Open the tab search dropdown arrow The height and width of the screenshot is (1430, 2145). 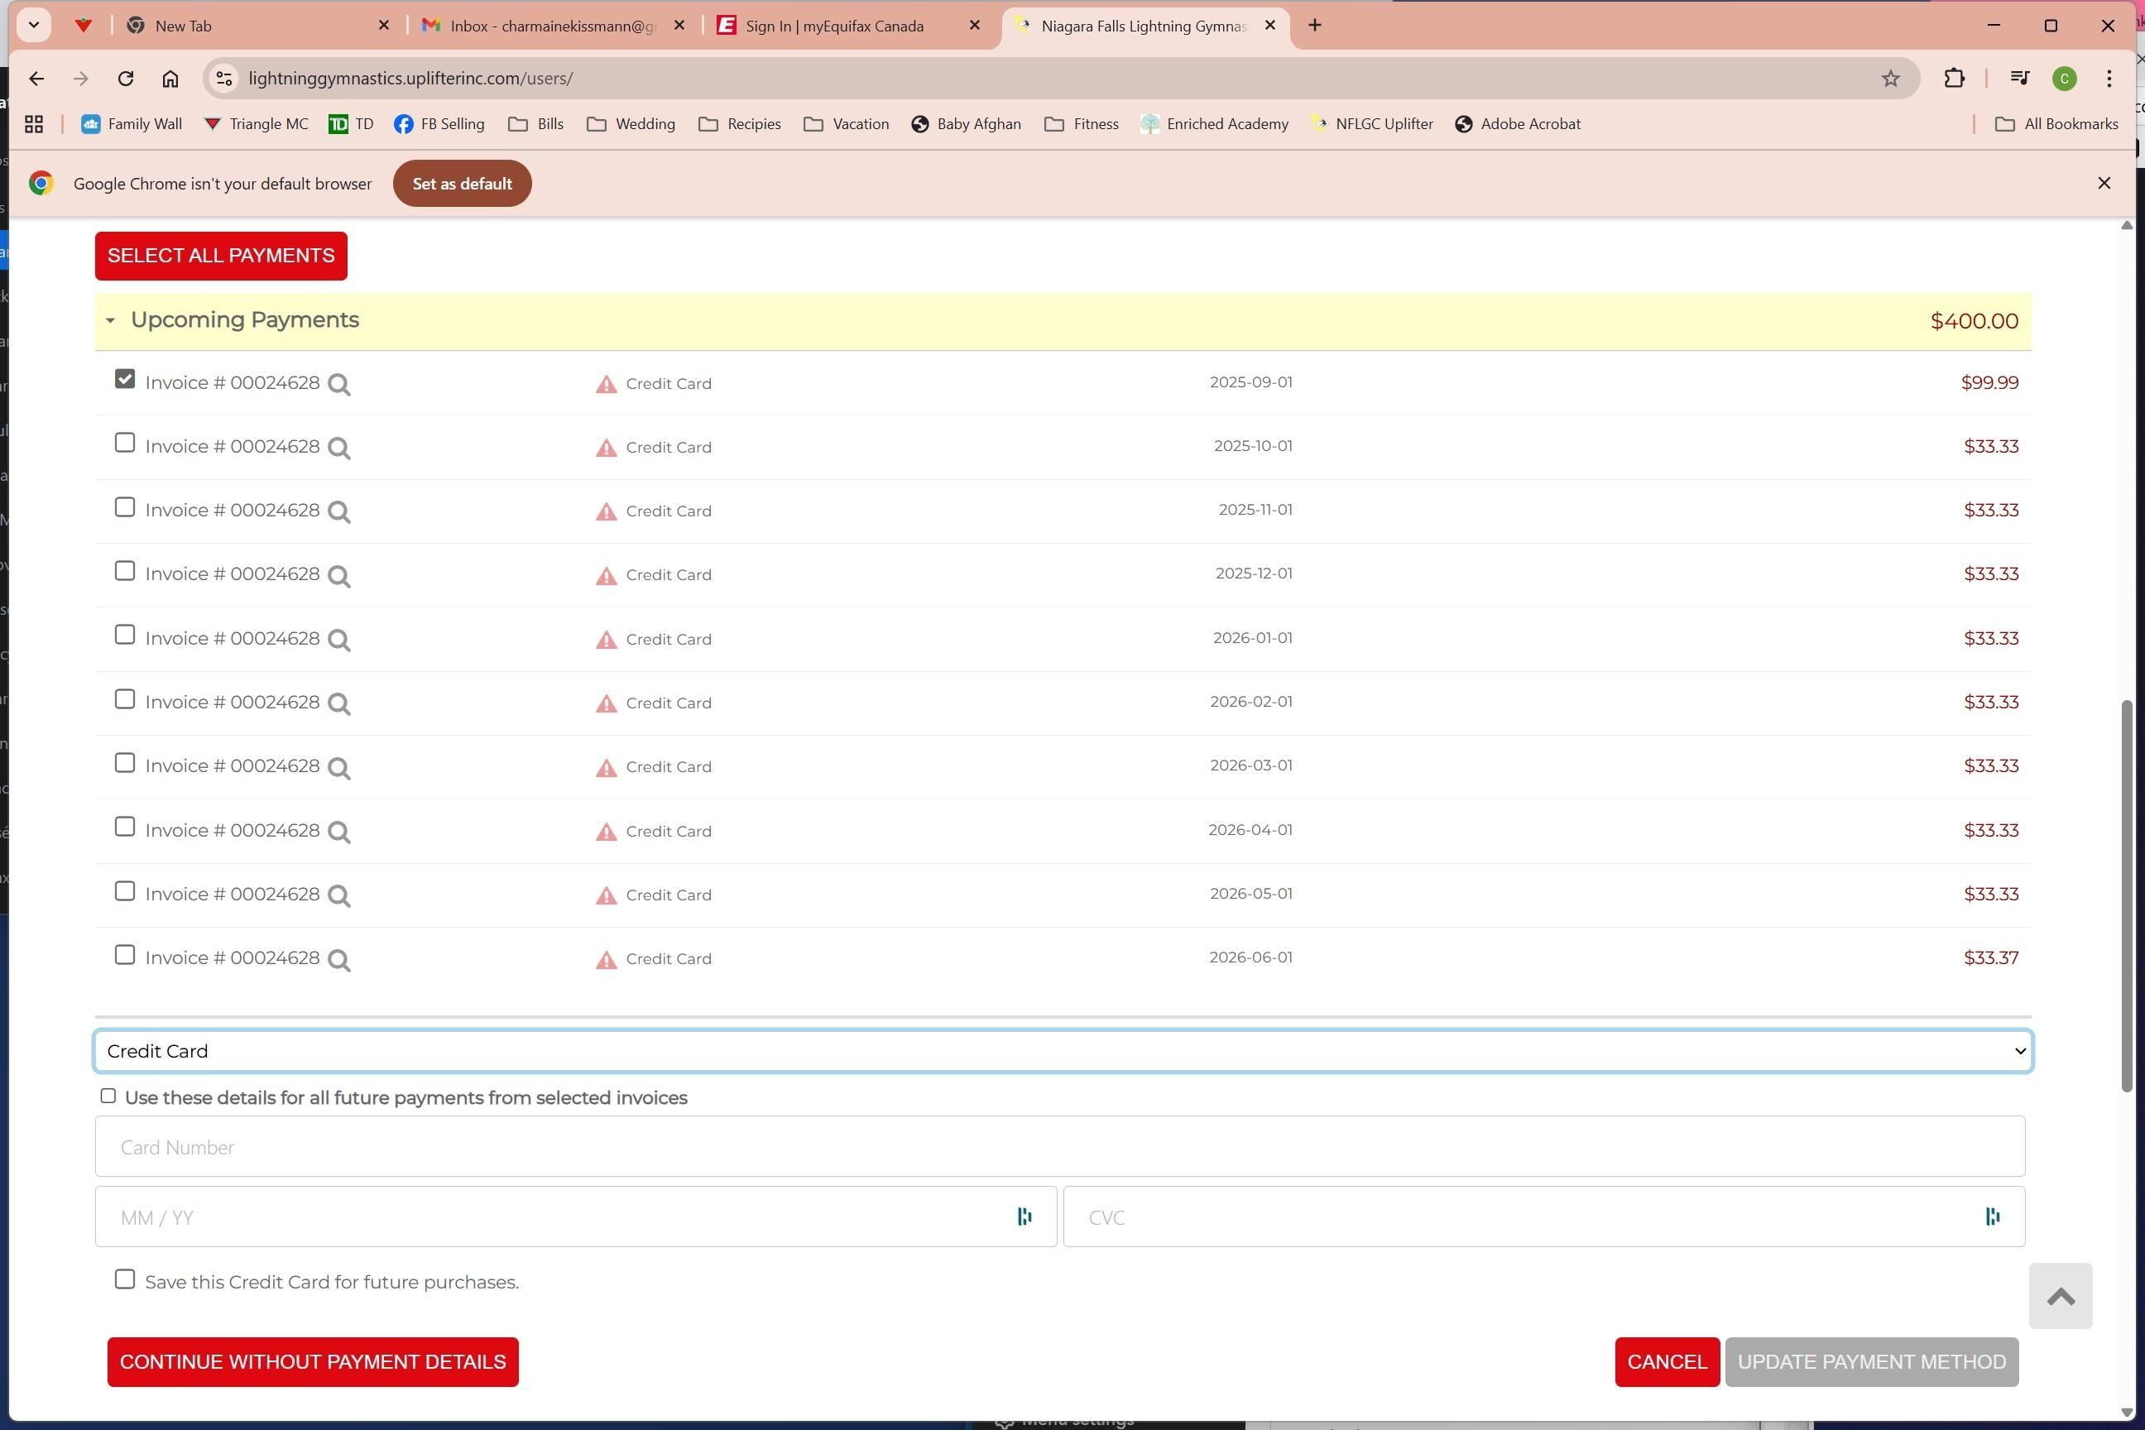(x=34, y=26)
